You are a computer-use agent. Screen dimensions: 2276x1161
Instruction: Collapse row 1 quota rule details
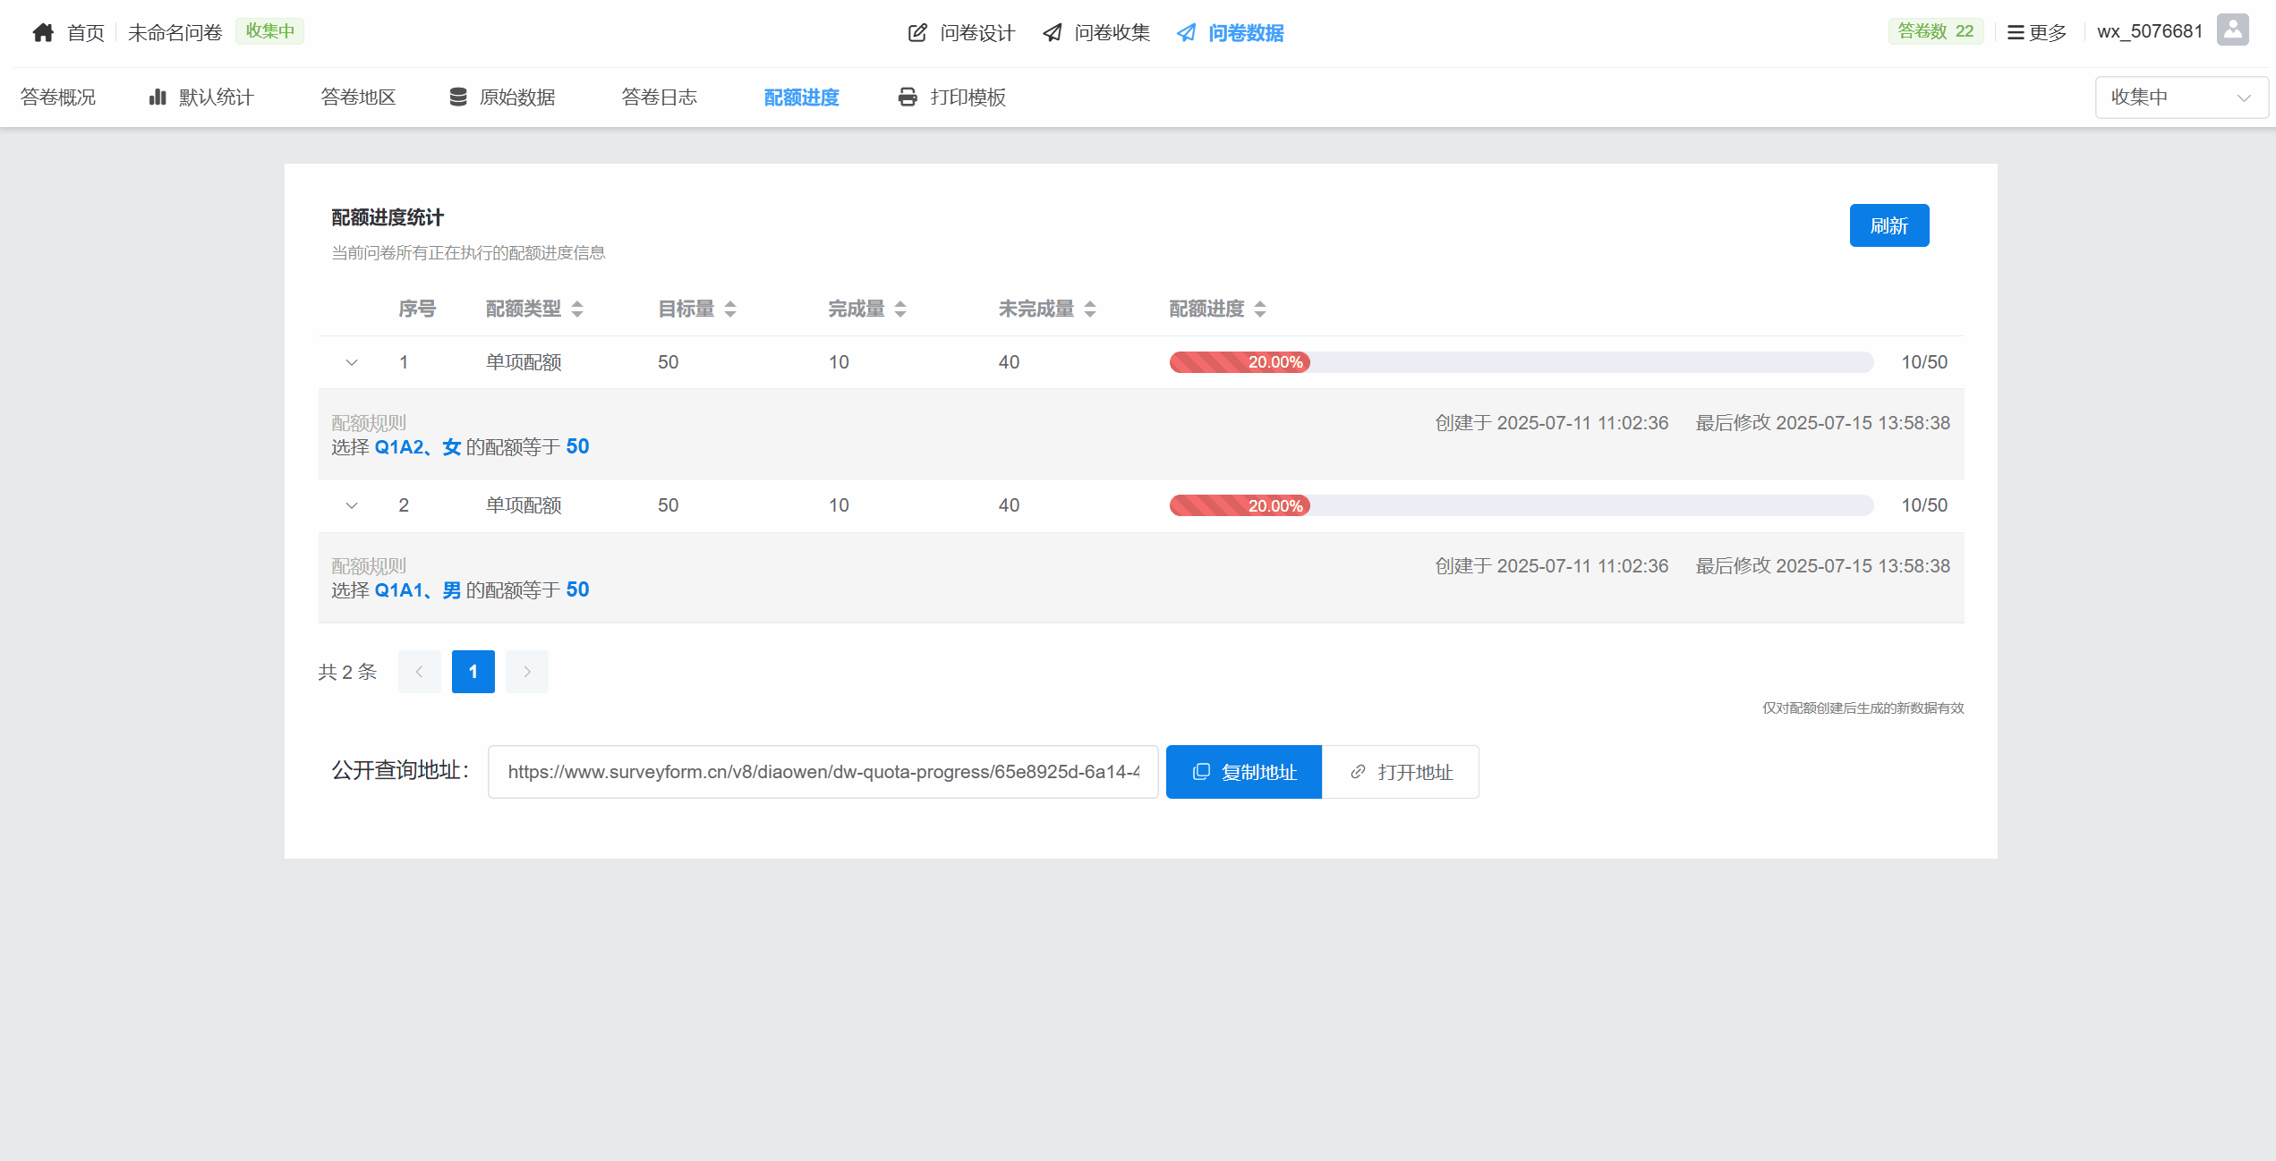352,362
